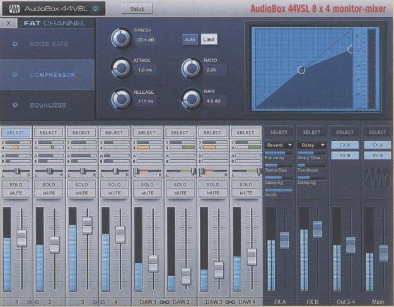Click FX B button on Out 3-4 channel
This screenshot has width=394, height=307.
pos(345,155)
